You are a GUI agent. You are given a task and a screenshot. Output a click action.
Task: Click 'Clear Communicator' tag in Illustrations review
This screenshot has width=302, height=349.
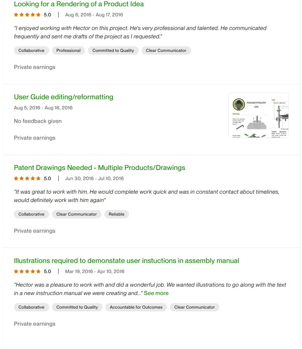click(195, 307)
